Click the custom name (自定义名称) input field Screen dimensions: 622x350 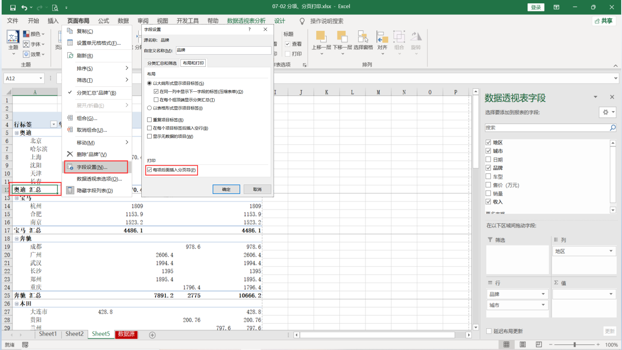click(223, 50)
